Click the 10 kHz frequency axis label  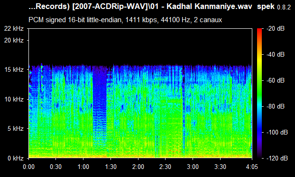click(14, 99)
